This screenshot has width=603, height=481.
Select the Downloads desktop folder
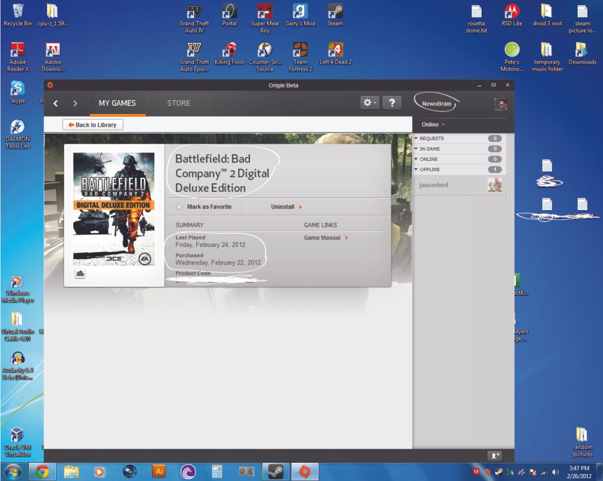coord(582,54)
